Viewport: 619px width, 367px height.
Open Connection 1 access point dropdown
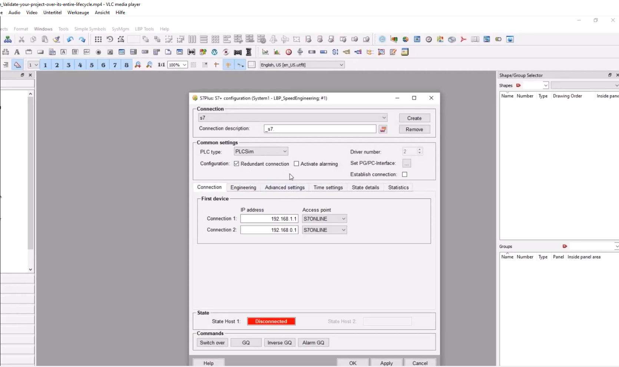324,219
